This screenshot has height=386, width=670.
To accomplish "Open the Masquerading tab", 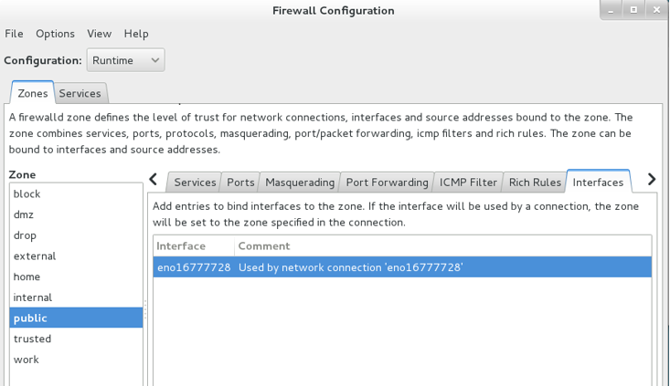I will click(300, 183).
